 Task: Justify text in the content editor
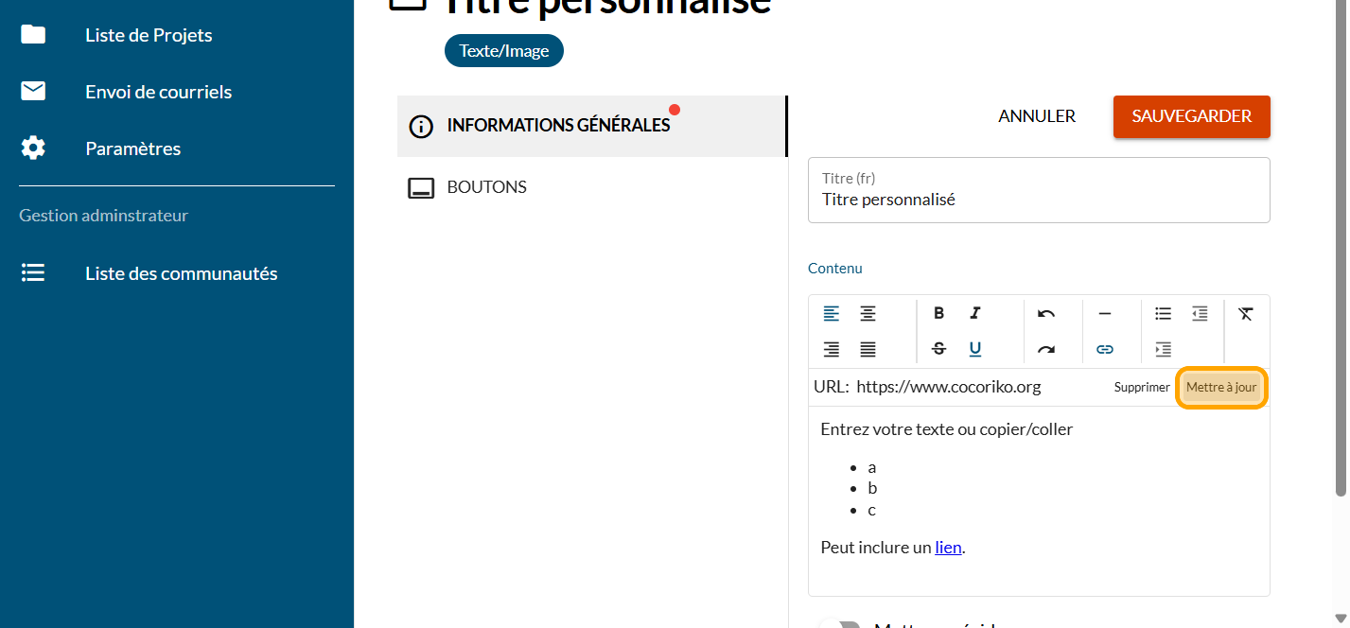[868, 350]
